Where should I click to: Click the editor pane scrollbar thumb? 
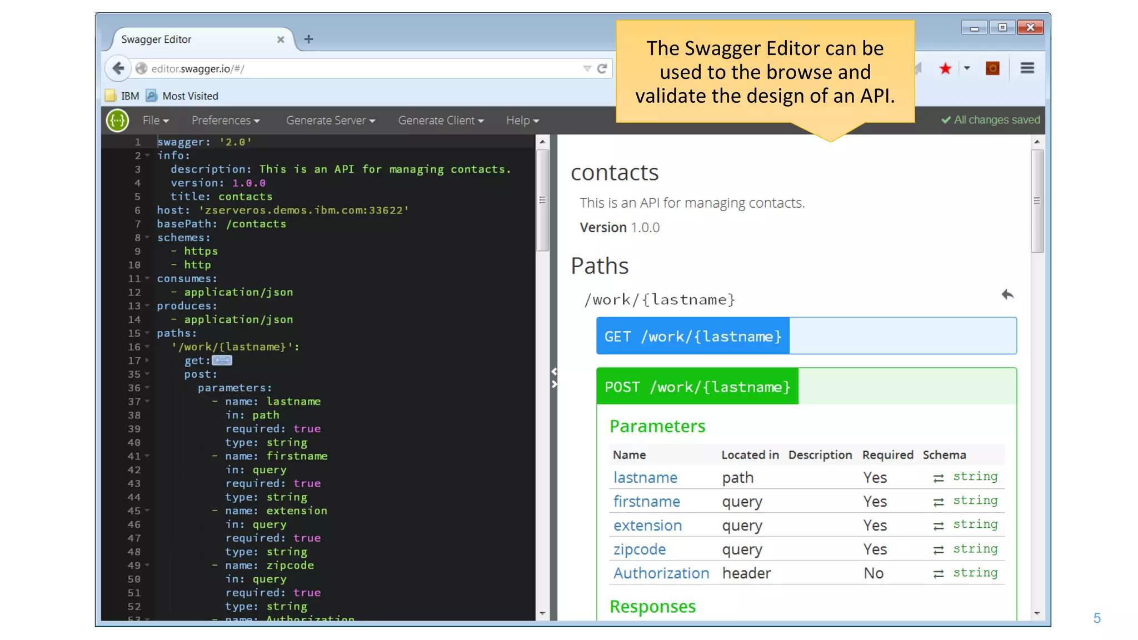point(542,200)
